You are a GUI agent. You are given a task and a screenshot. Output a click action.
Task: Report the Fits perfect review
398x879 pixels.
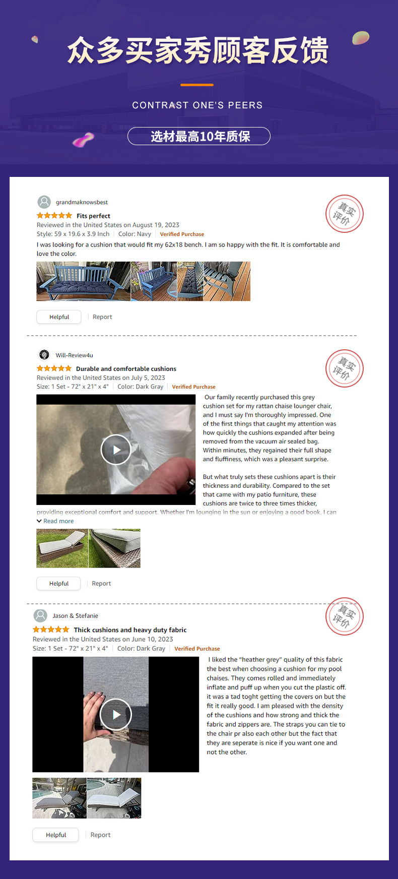click(x=102, y=317)
